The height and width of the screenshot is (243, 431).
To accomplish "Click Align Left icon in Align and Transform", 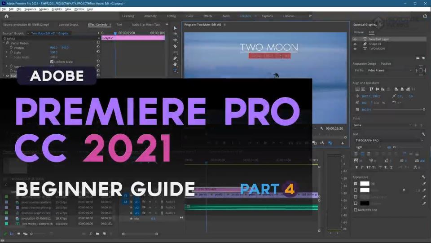I will tap(396, 89).
